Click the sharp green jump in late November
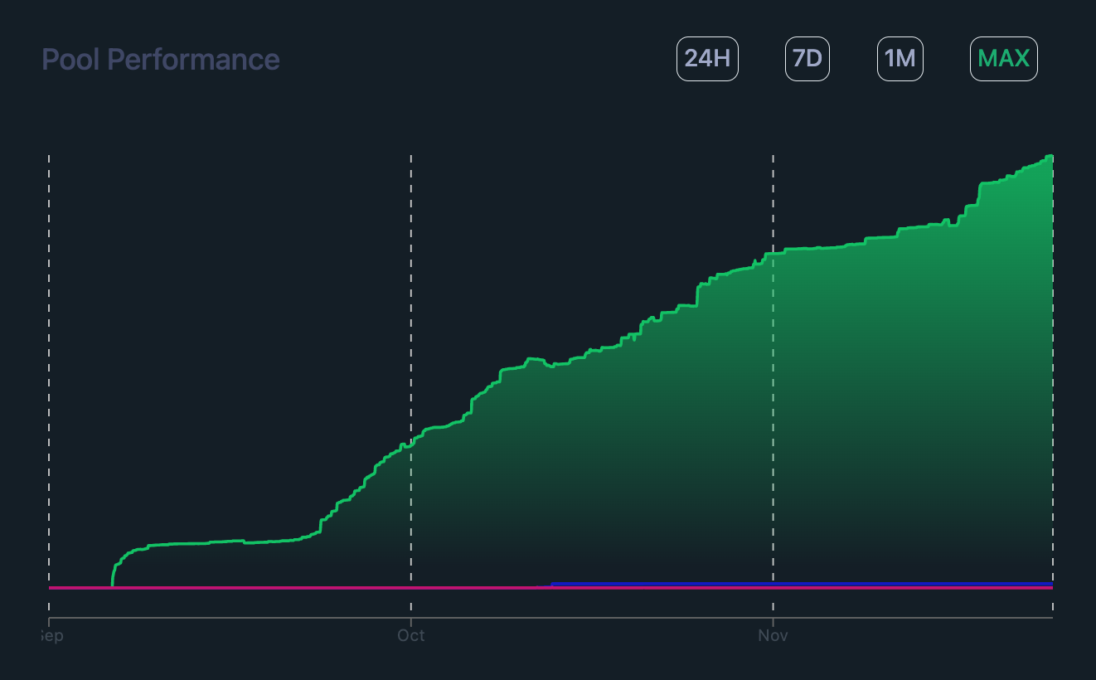 click(x=979, y=195)
